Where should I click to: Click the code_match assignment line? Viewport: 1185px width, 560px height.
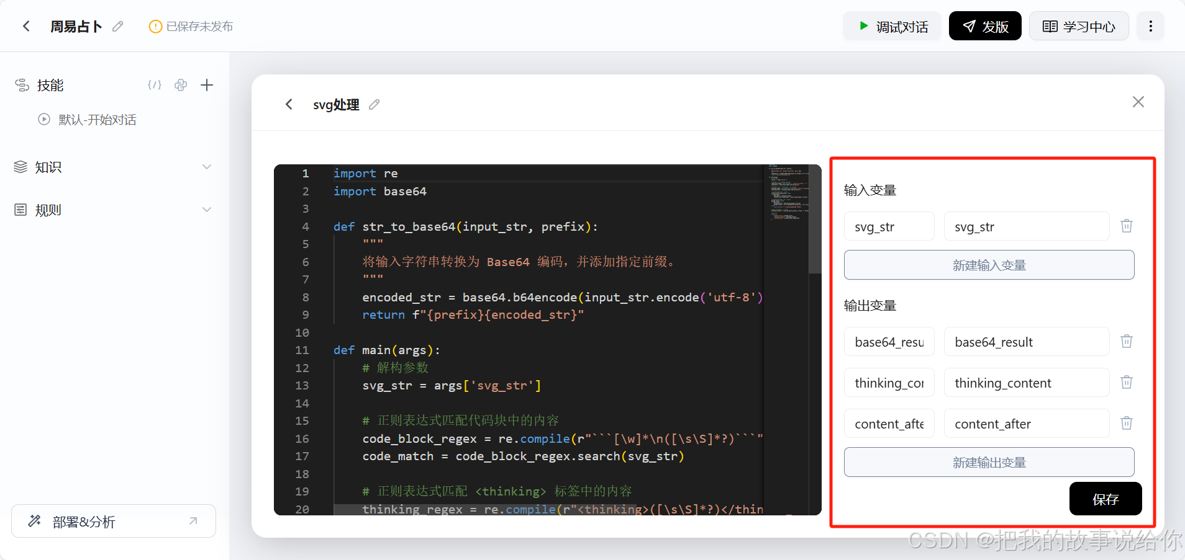tap(523, 456)
